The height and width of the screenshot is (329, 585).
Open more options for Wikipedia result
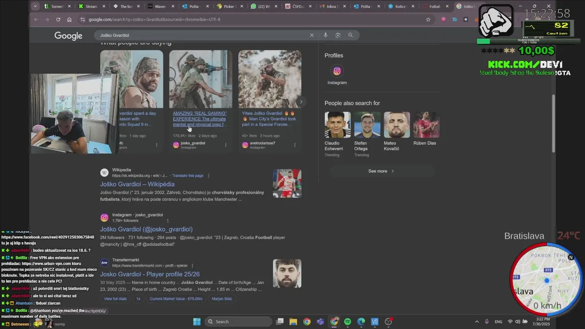208,175
